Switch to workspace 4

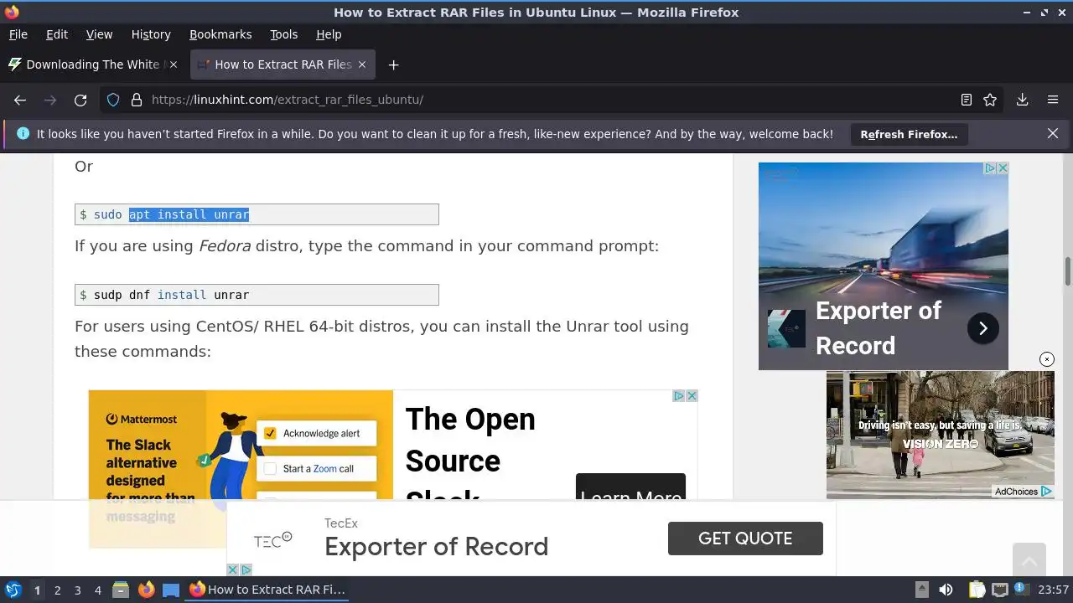click(97, 590)
